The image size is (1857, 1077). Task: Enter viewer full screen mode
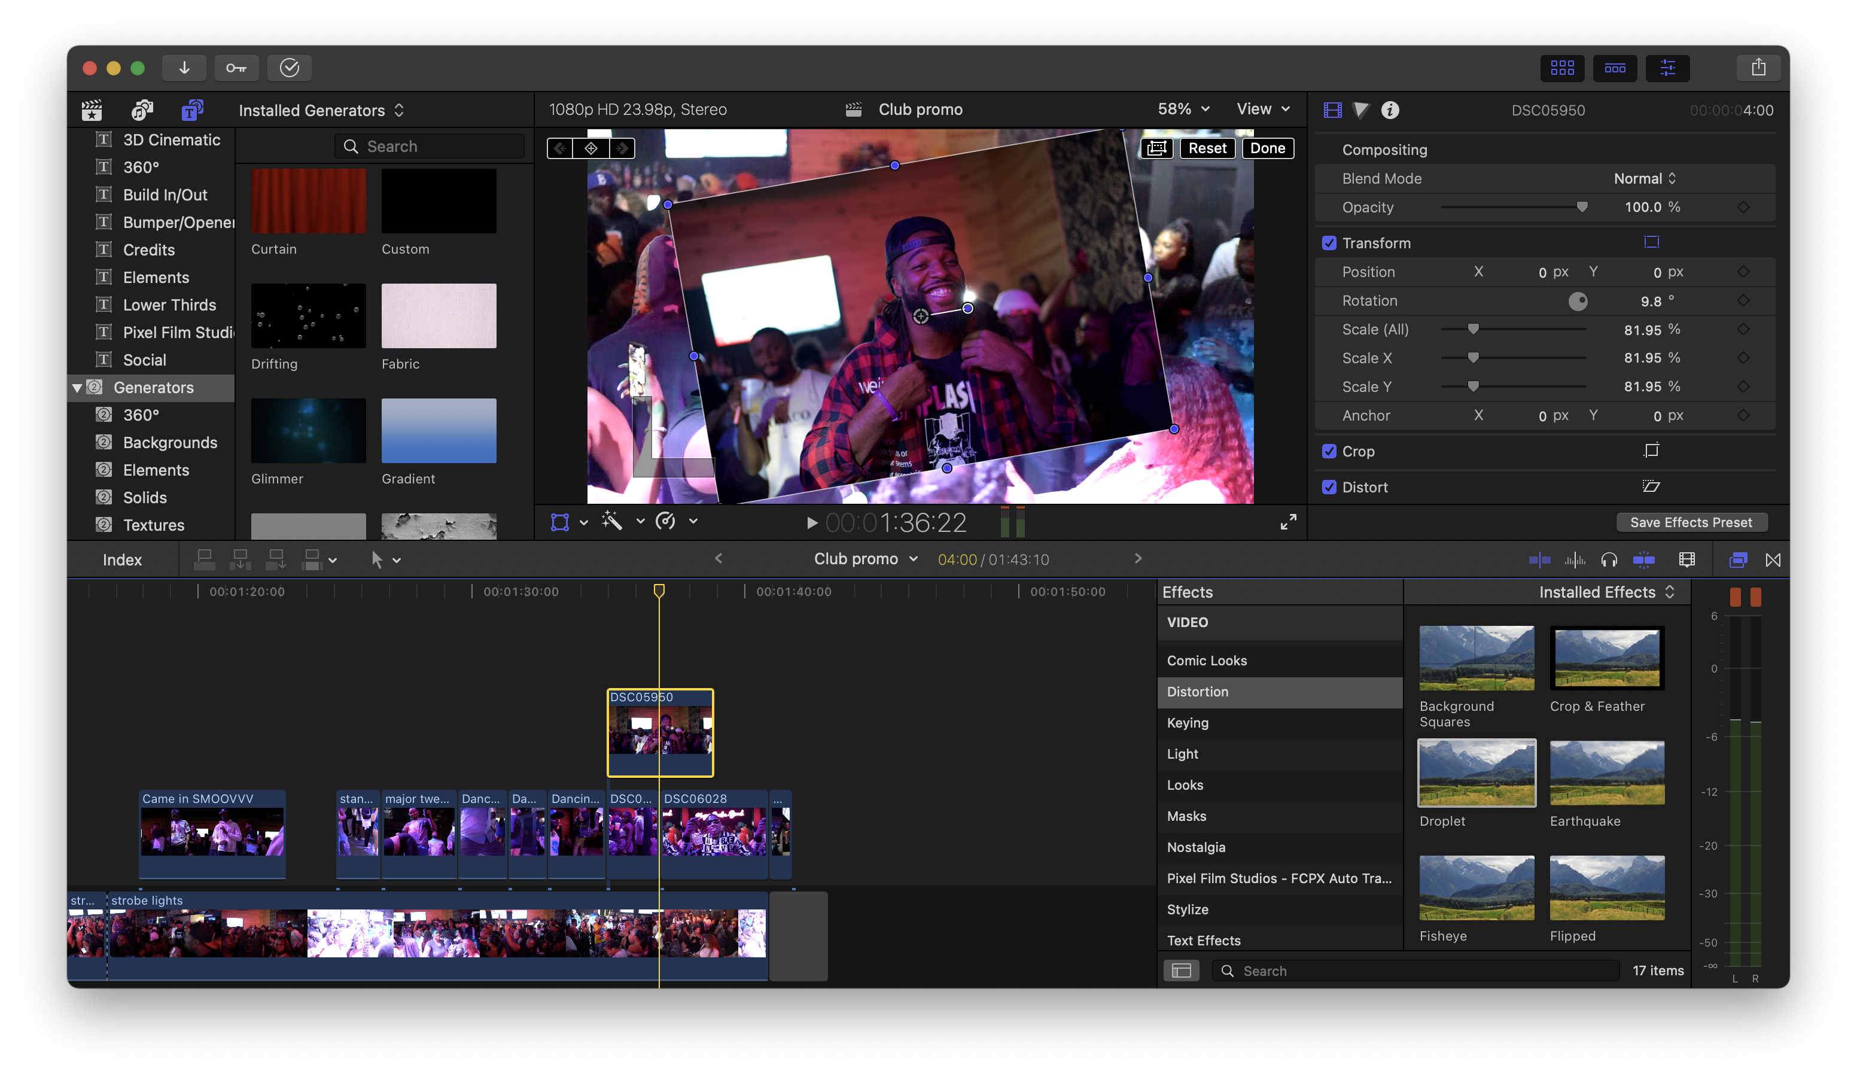1288,522
